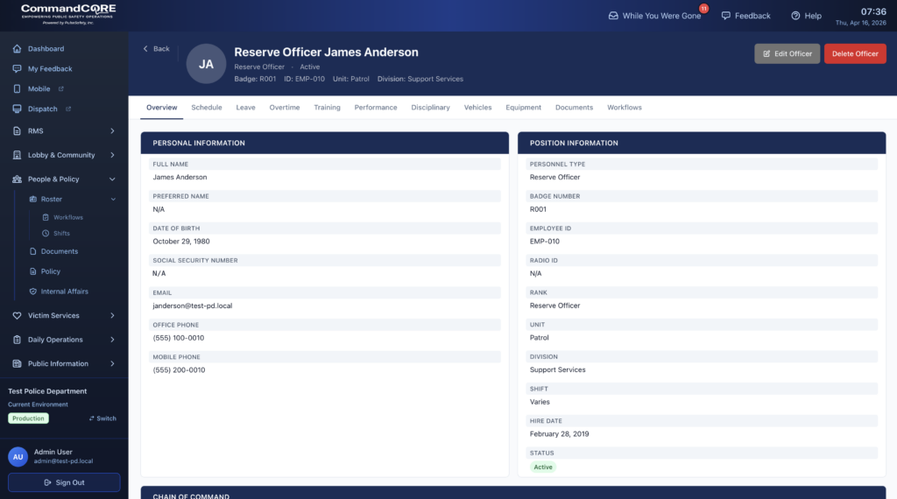
Task: Click the Edit Officer button
Action: (787, 53)
